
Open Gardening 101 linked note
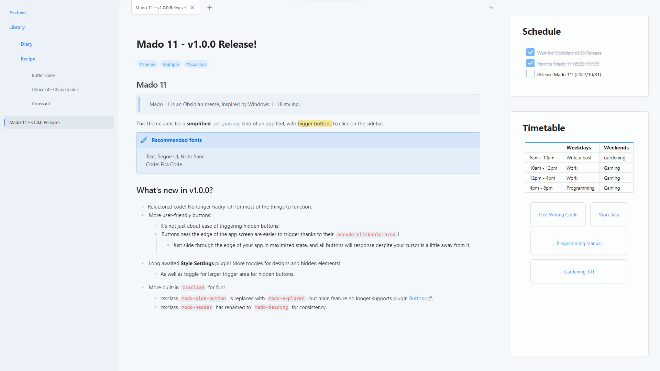(x=579, y=271)
